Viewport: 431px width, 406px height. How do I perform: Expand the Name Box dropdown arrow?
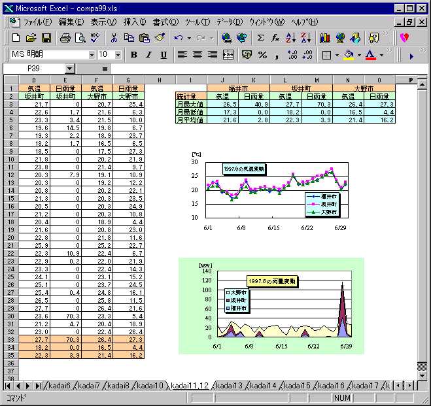(x=70, y=68)
